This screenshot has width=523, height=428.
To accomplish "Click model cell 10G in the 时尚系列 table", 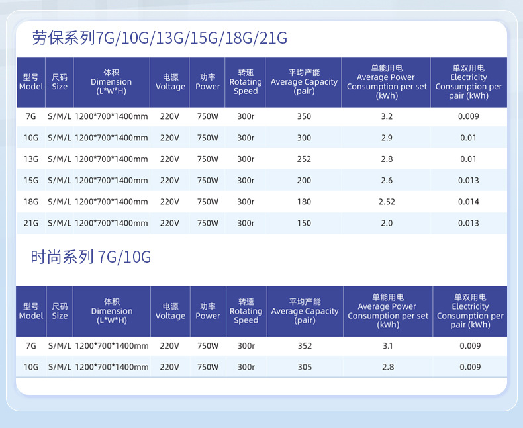I will pos(31,367).
